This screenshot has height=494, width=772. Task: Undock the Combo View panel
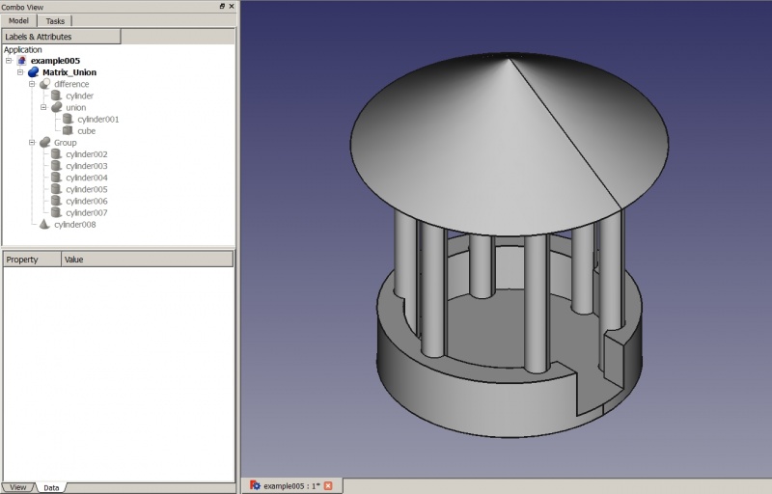pos(222,7)
